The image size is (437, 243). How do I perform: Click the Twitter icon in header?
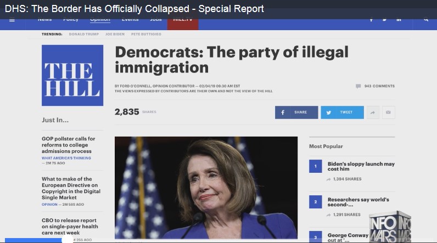coord(385,20)
